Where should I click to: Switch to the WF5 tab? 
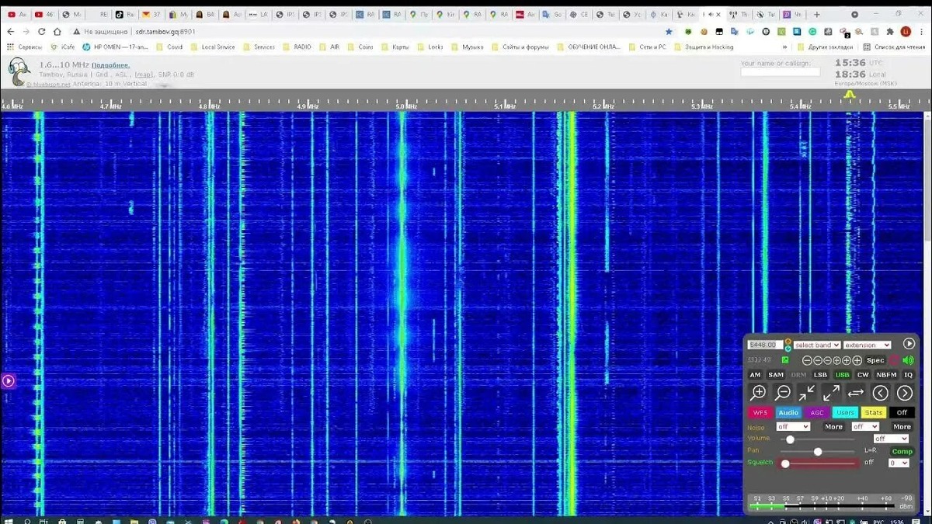[760, 412]
